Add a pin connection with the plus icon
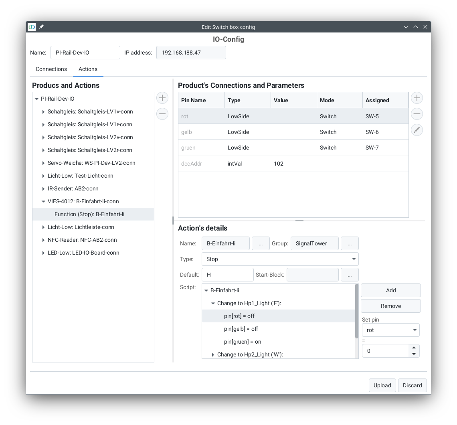The width and height of the screenshot is (457, 425). click(417, 97)
